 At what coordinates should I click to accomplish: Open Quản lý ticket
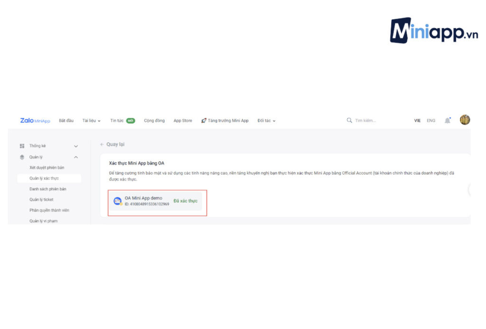point(41,199)
